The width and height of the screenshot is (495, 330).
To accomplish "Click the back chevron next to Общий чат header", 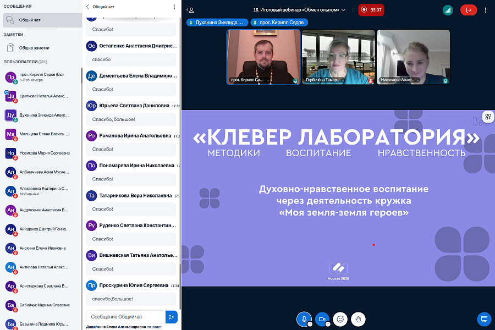I will 87,7.
